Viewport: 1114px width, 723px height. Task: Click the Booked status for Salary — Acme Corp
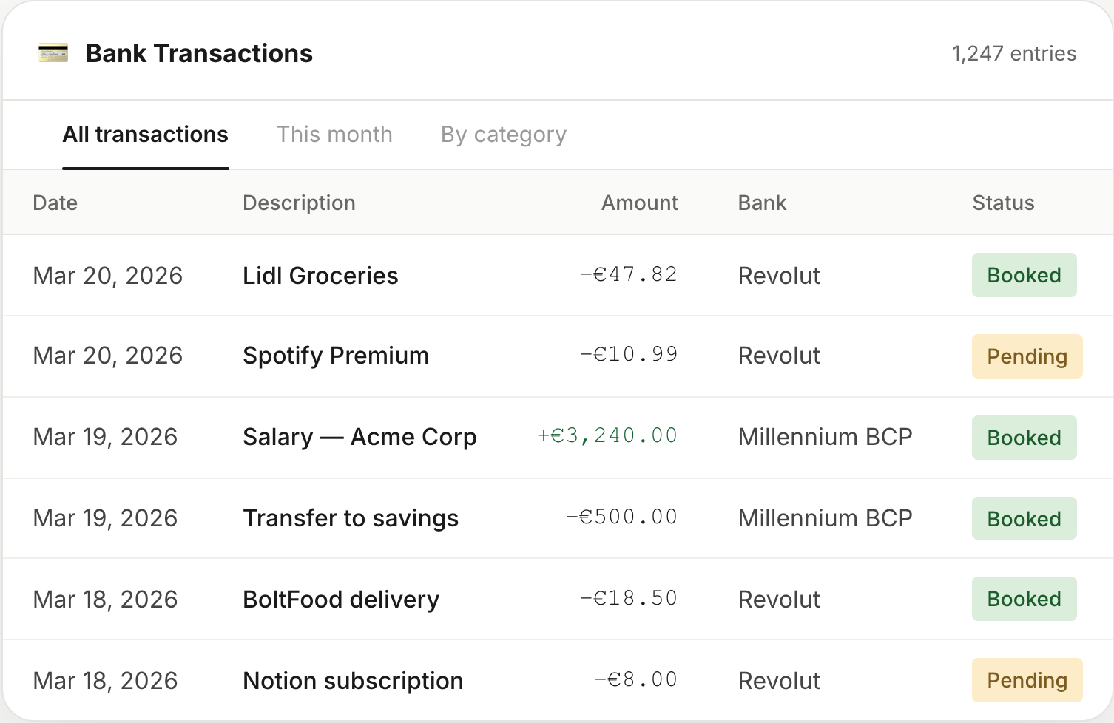click(1024, 437)
